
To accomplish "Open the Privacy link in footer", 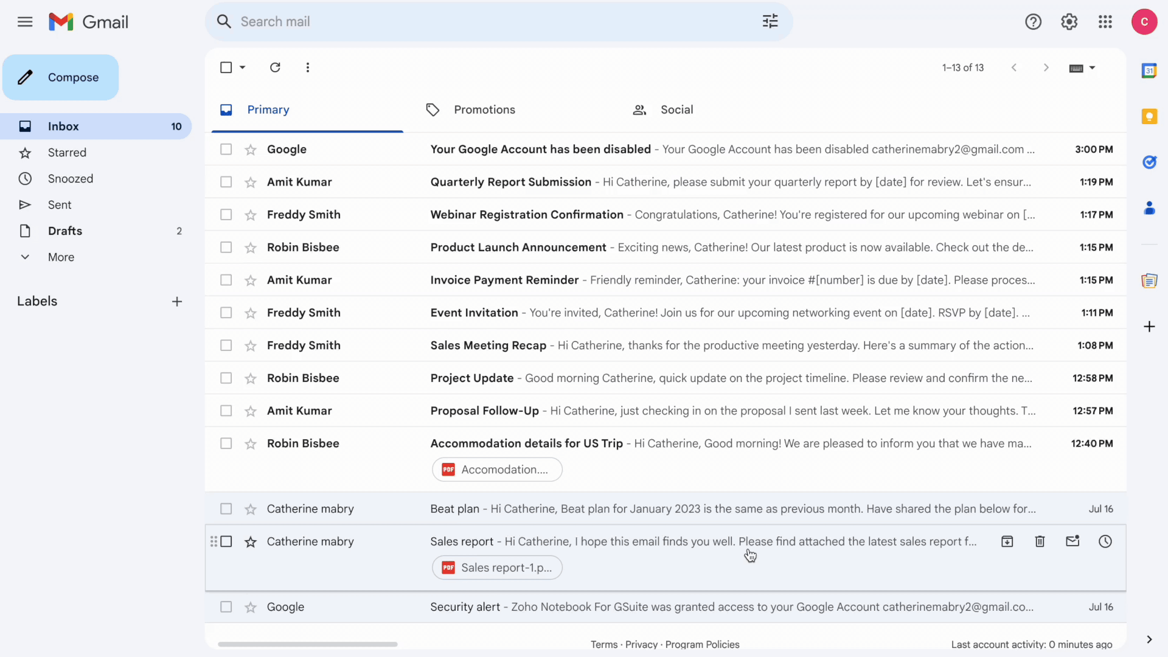I will pos(641,644).
